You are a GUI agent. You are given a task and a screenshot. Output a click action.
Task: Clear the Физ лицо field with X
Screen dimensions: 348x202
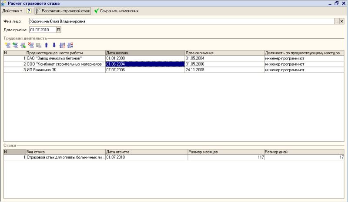[x=341, y=22]
